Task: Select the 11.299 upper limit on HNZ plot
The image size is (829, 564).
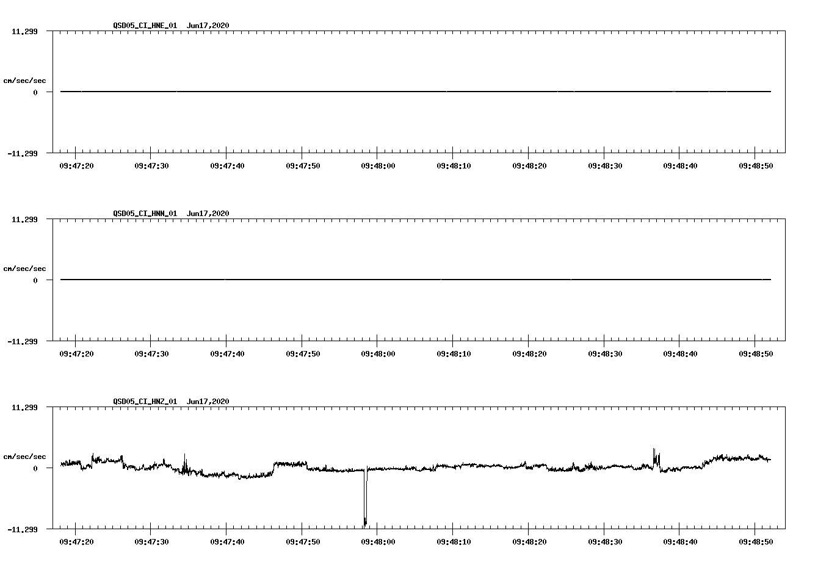Action: [25, 407]
